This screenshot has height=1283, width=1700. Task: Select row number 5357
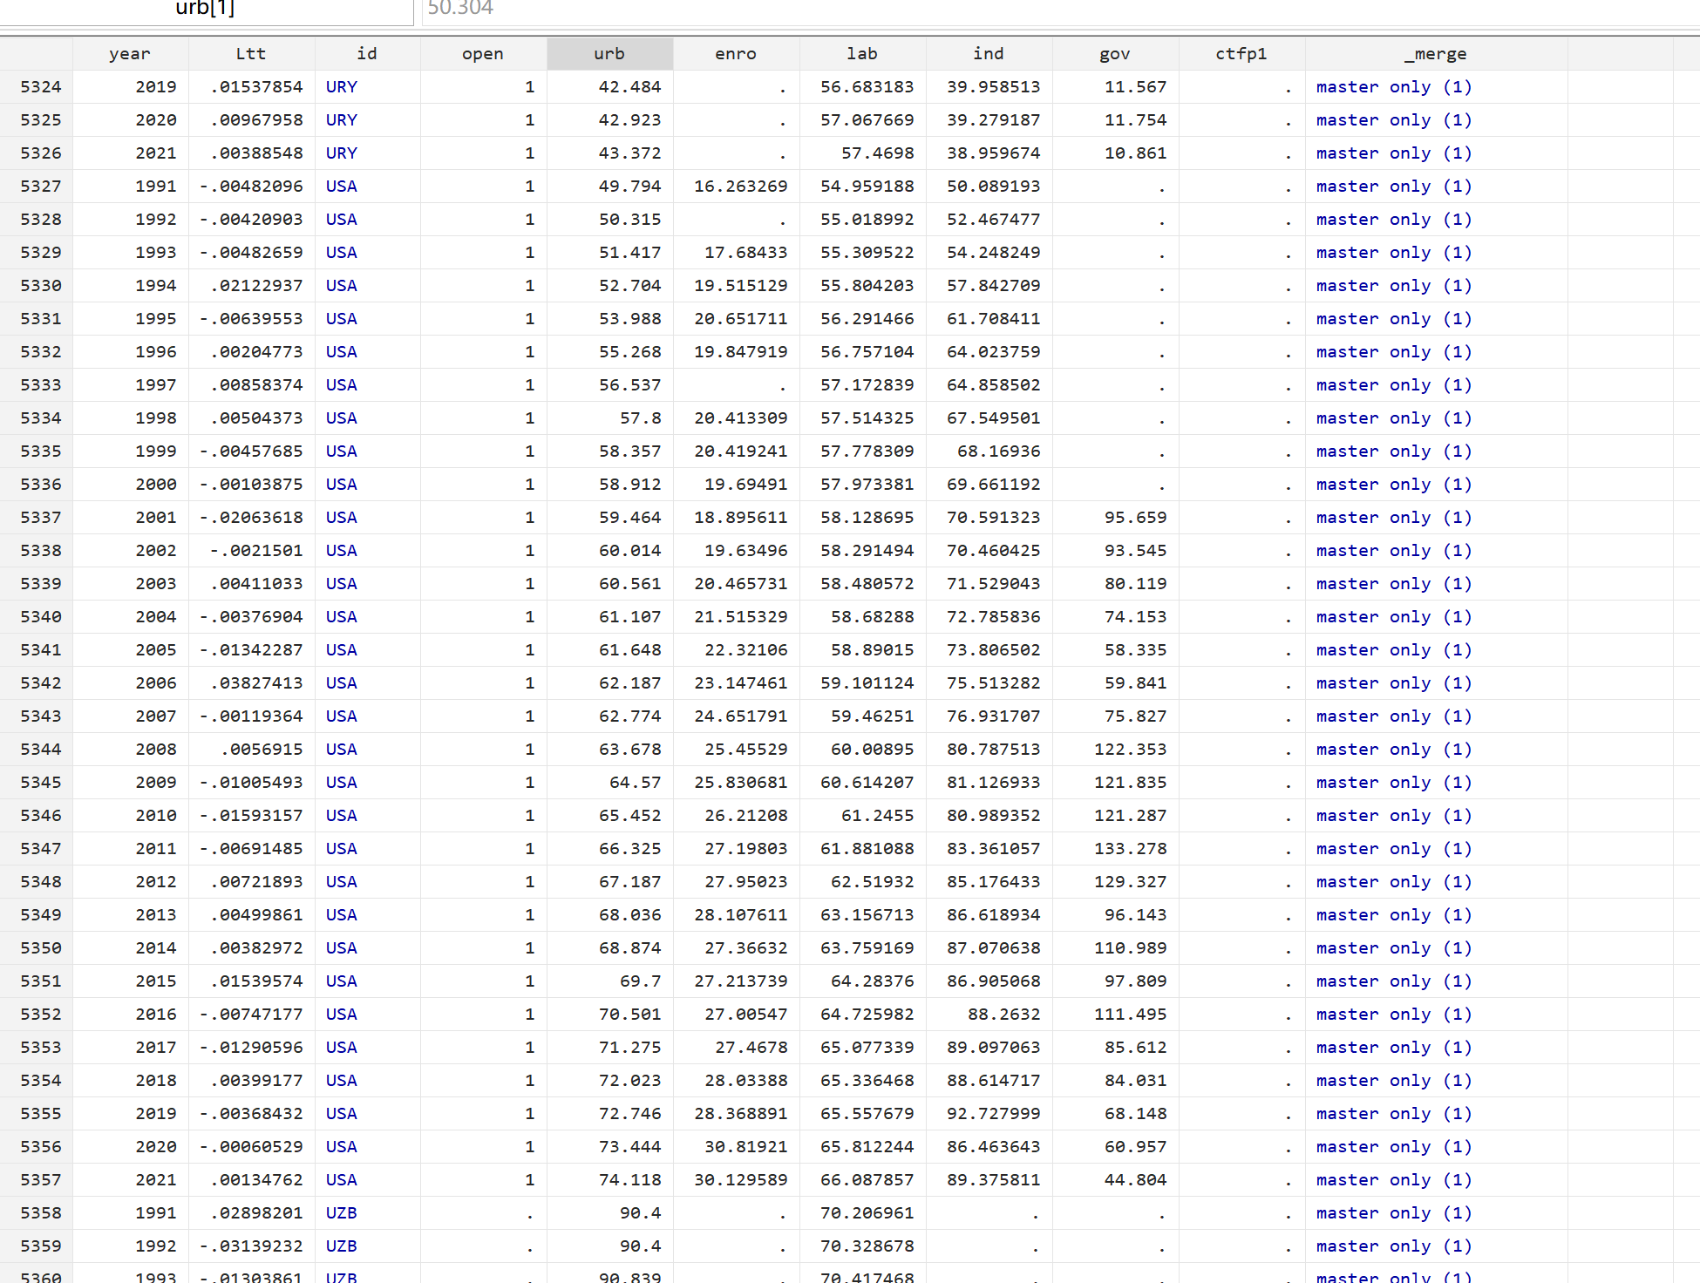tap(40, 1180)
